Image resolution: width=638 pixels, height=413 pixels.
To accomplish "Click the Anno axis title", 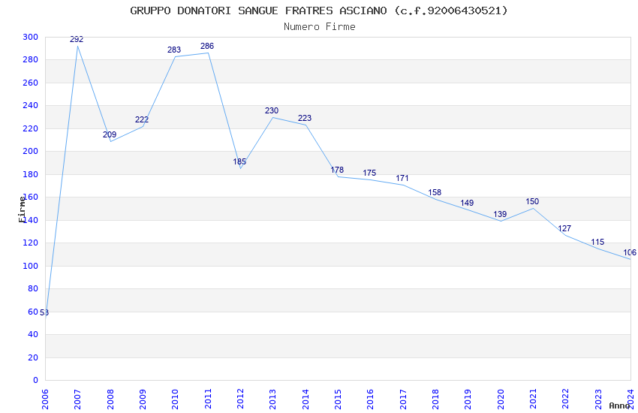I will (x=619, y=405).
